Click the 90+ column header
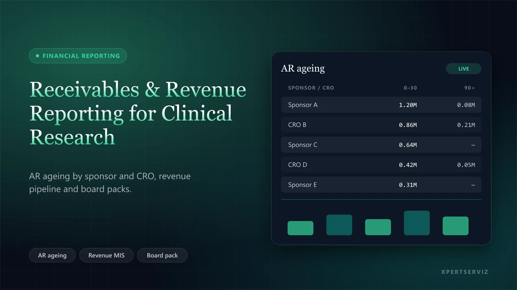The width and height of the screenshot is (517, 290). [x=470, y=88]
